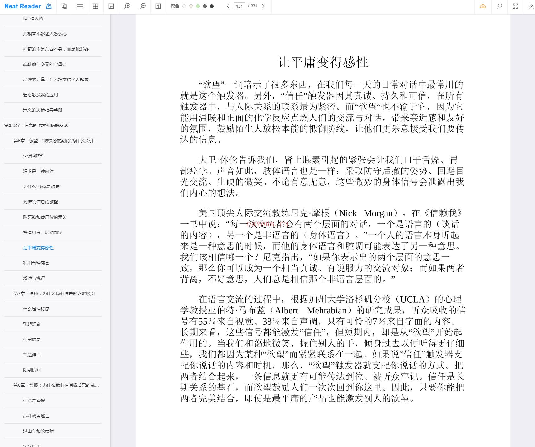Open section 我根本不够迷人怎么办
The height and width of the screenshot is (447, 535).
point(45,34)
